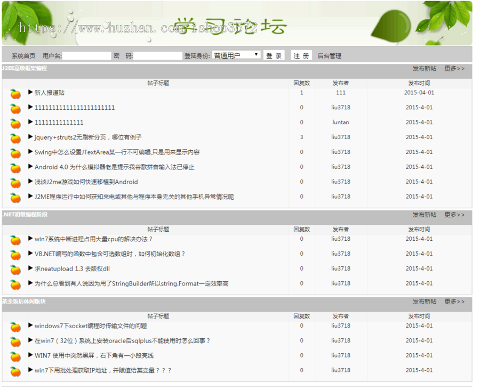Focus the 用户名 input field
The image size is (480, 391).
(86, 55)
